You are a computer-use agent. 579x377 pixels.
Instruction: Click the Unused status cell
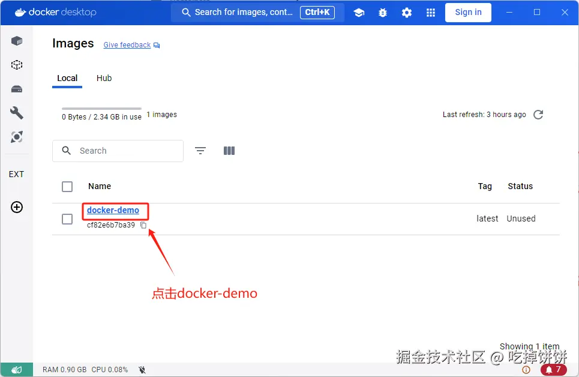pos(521,219)
